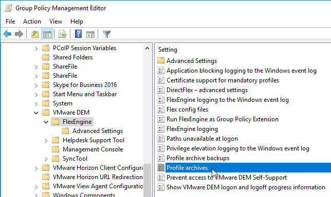Collapse the VMware DEM node
The height and width of the screenshot is (197, 331).
point(36,113)
